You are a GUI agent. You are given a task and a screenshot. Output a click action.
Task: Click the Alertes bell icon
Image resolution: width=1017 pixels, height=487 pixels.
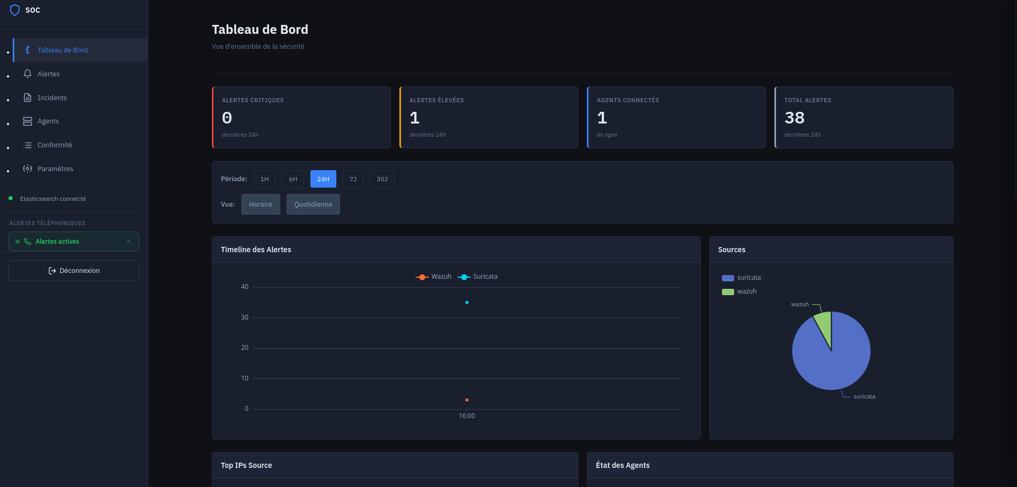[27, 74]
